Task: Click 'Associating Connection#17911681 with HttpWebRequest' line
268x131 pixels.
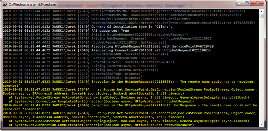Action: coord(106,50)
